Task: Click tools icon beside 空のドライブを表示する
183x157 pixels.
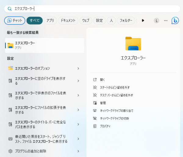Action: [x=10, y=81]
